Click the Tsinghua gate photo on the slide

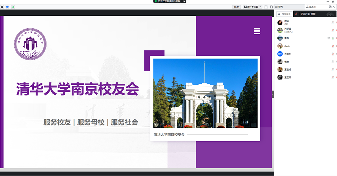[206, 93]
